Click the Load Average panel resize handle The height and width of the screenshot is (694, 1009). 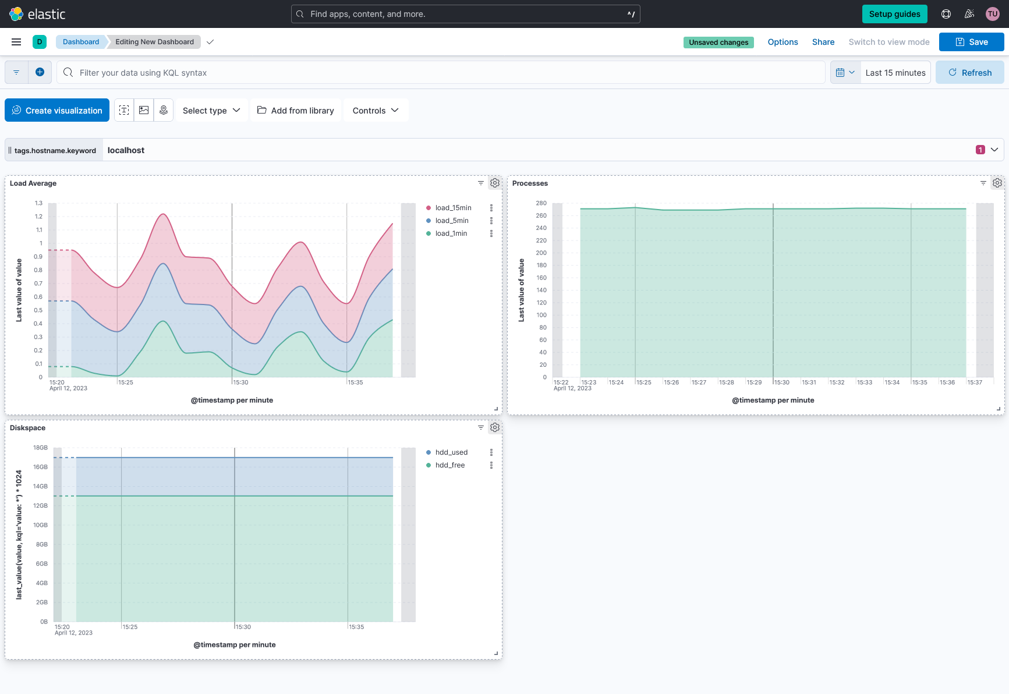tap(496, 409)
